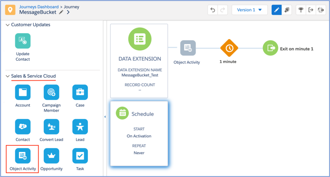Open the Schedule card on the canvas
The width and height of the screenshot is (330, 177).
[x=139, y=133]
